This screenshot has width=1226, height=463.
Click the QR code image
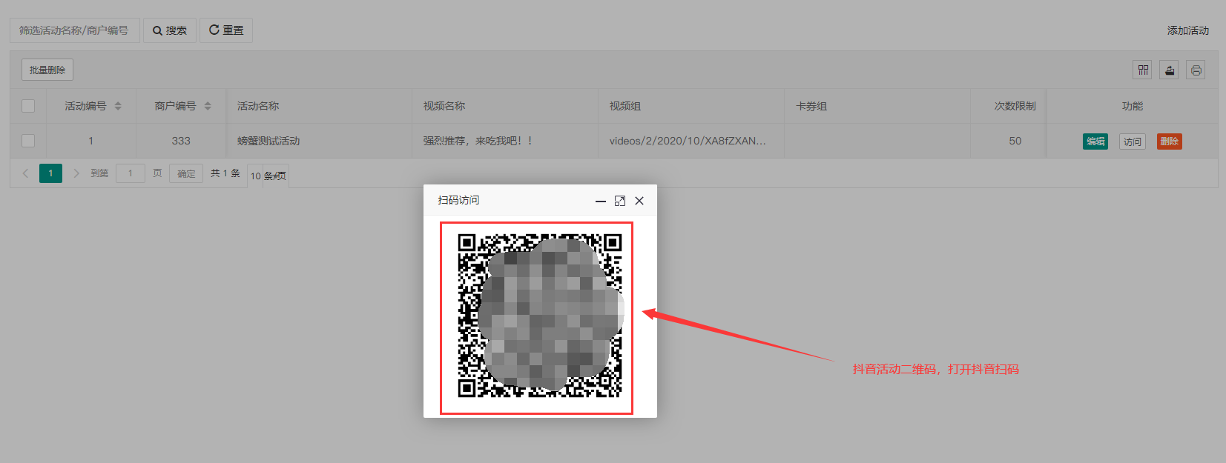(x=540, y=316)
